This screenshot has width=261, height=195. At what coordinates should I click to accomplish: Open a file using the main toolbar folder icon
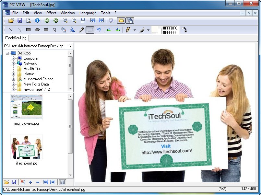click(11, 20)
